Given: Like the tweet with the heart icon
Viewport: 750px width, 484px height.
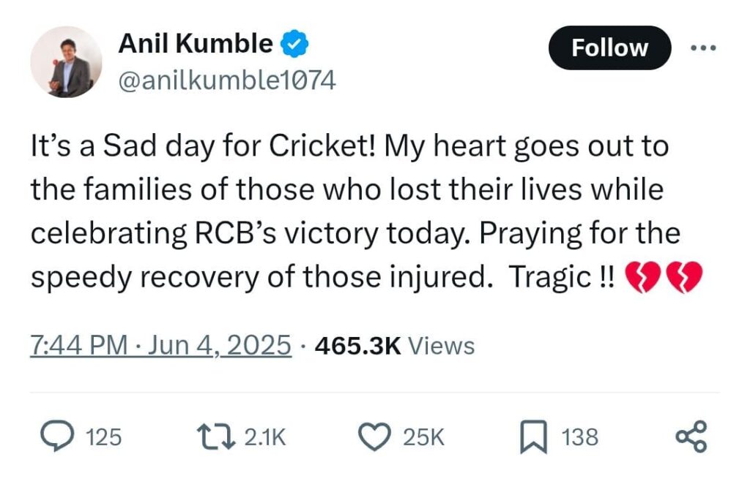Looking at the screenshot, I should coord(374,436).
